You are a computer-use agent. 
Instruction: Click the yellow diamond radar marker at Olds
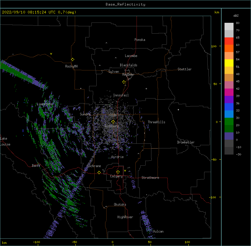click(x=113, y=122)
